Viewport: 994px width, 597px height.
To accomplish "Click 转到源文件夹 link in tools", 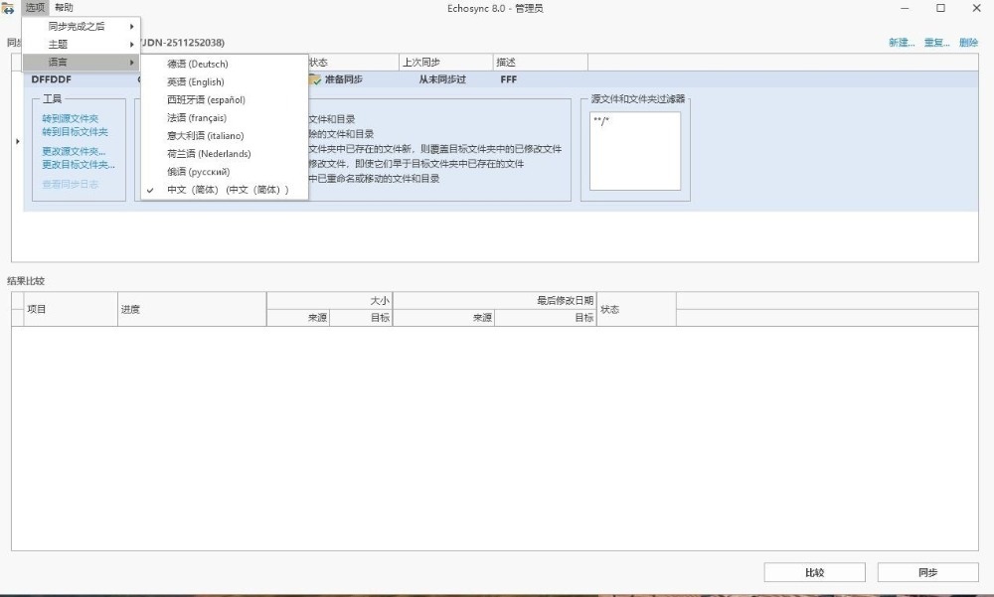I will tap(70, 118).
